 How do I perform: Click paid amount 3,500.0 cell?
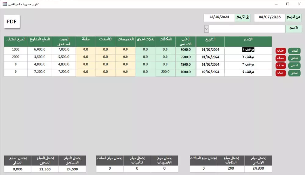(40, 57)
